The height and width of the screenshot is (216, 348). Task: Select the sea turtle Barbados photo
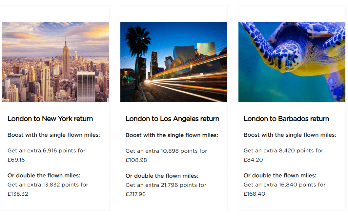click(292, 62)
